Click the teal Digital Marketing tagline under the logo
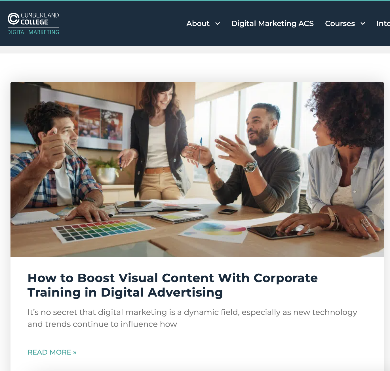 (33, 32)
